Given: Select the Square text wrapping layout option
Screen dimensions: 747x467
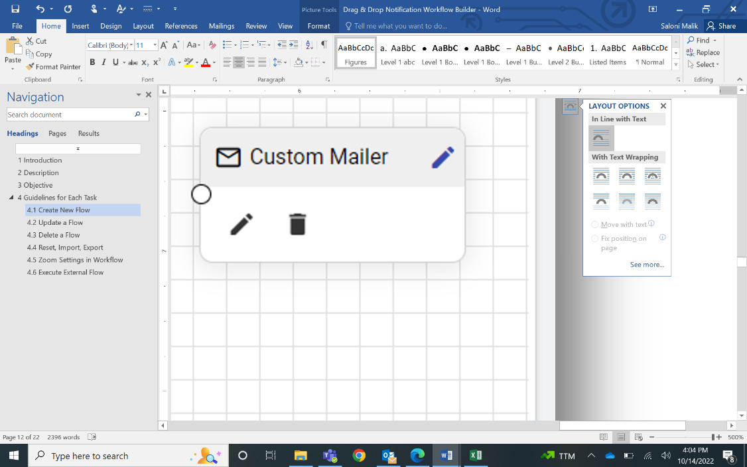Looking at the screenshot, I should coord(601,176).
